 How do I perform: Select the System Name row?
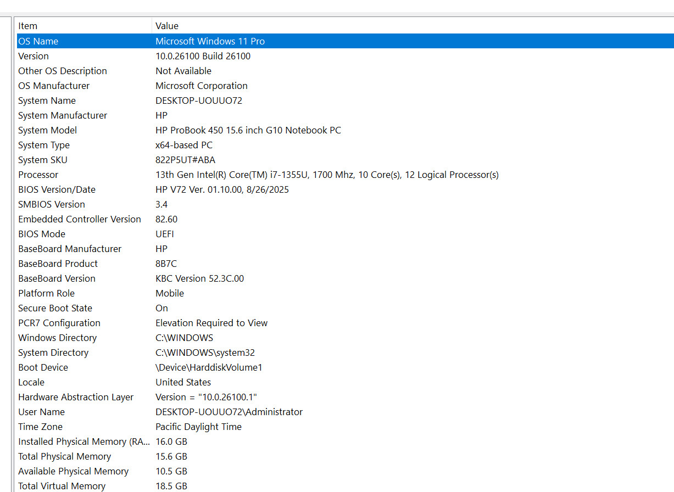pyautogui.click(x=346, y=100)
